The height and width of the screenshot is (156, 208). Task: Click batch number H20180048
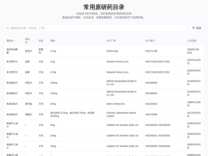click(151, 83)
